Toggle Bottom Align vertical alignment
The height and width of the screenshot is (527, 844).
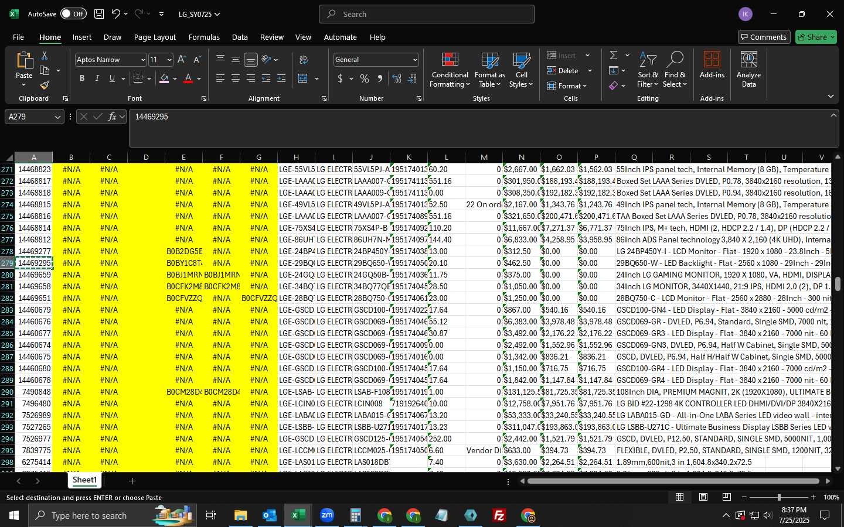pyautogui.click(x=251, y=60)
